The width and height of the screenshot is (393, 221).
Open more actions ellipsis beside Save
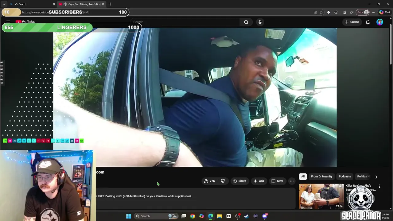click(292, 181)
